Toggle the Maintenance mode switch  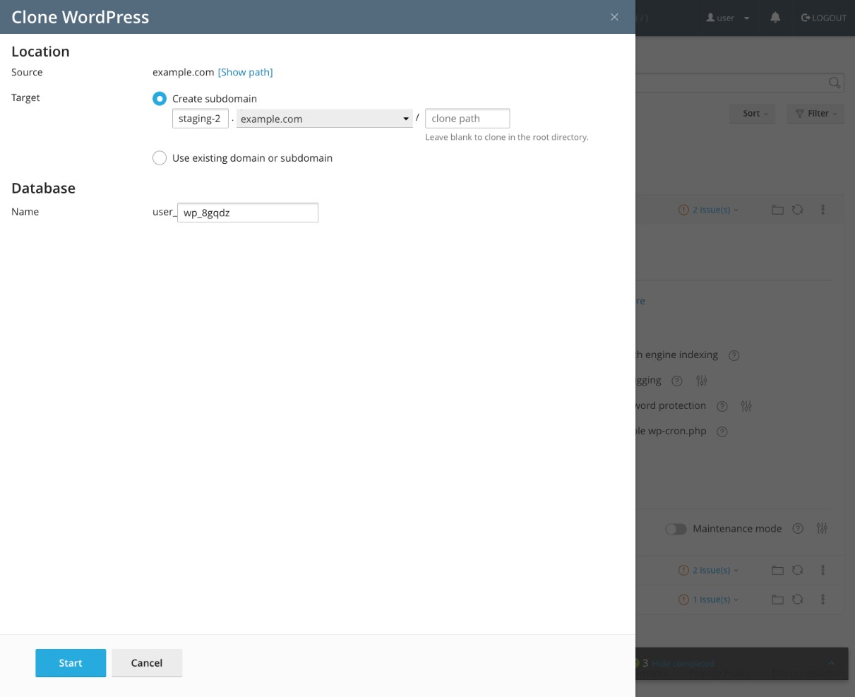[676, 529]
